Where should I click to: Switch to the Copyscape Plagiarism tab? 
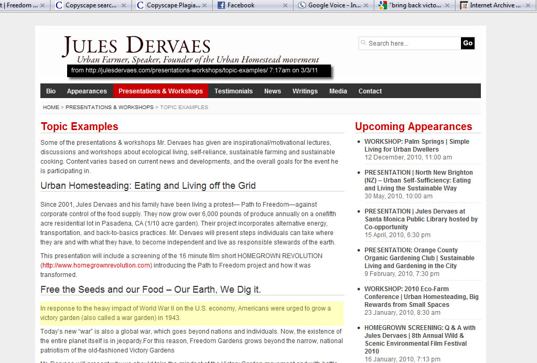click(172, 5)
